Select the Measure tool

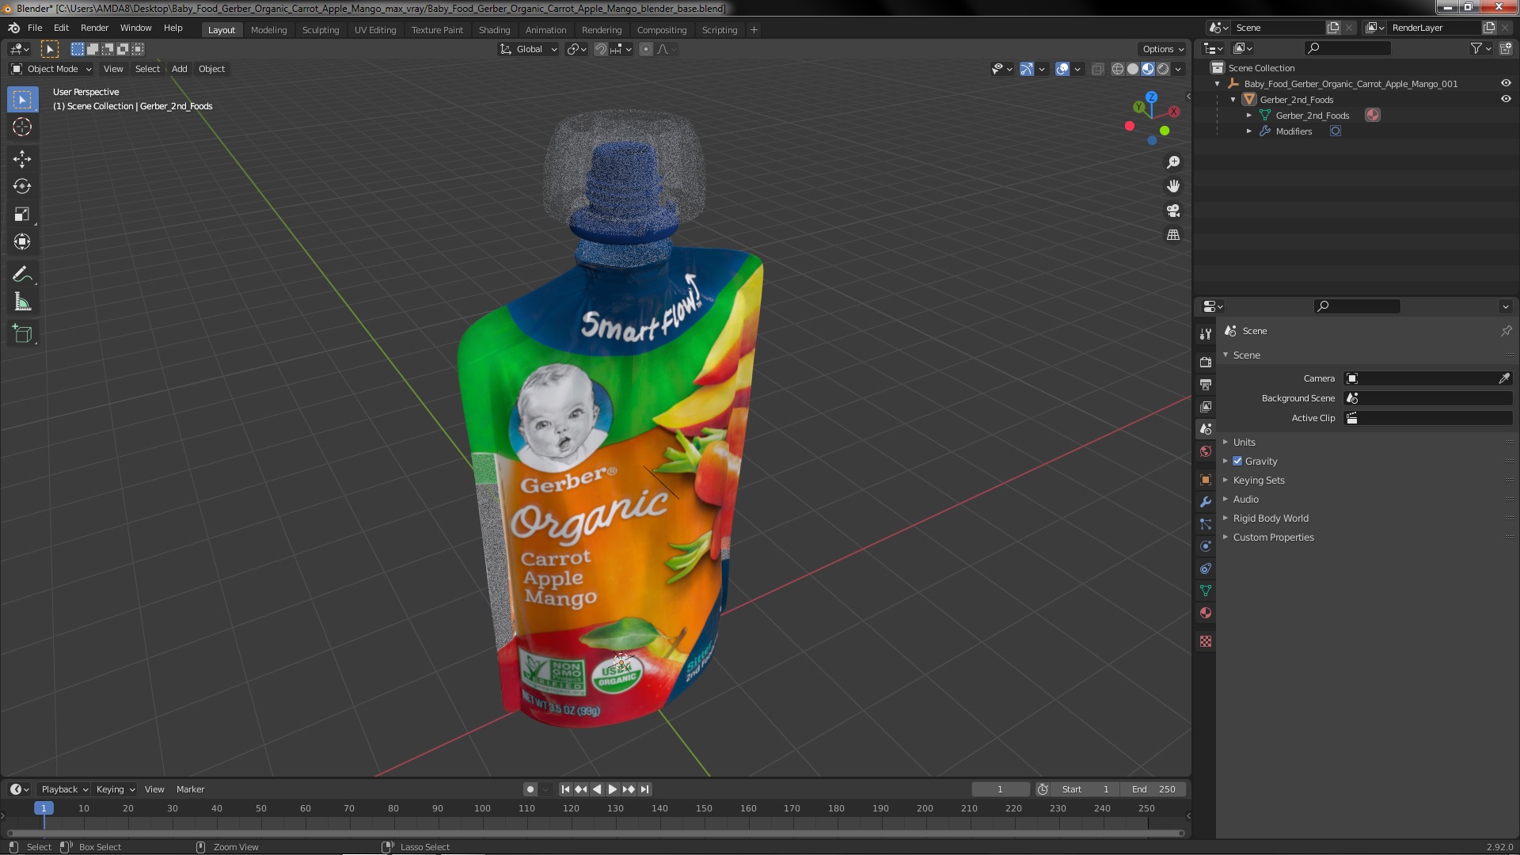point(22,302)
